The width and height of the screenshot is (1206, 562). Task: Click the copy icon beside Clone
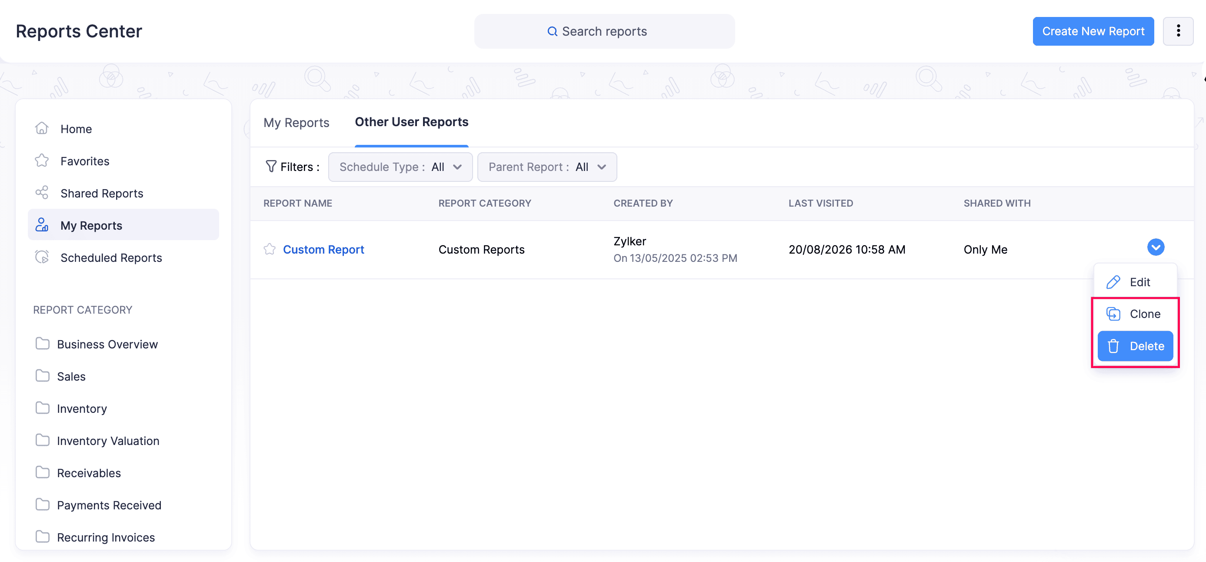(1113, 314)
